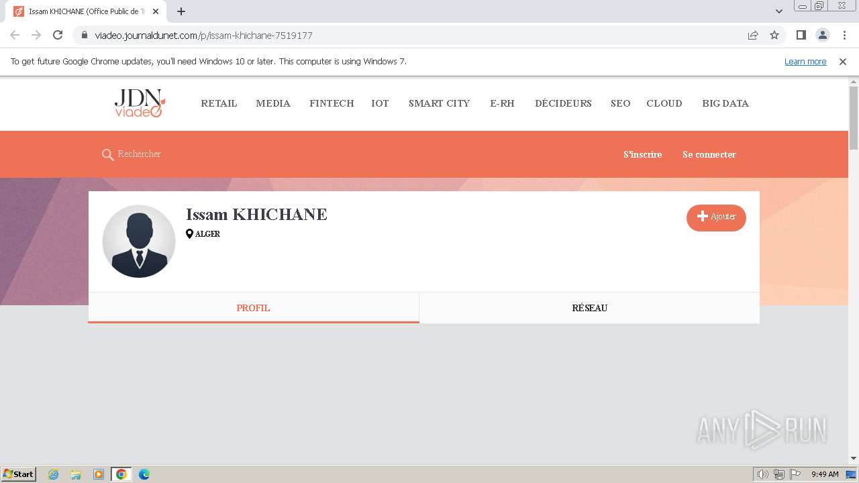Open the IOT section
This screenshot has height=483, width=859.
pyautogui.click(x=380, y=103)
